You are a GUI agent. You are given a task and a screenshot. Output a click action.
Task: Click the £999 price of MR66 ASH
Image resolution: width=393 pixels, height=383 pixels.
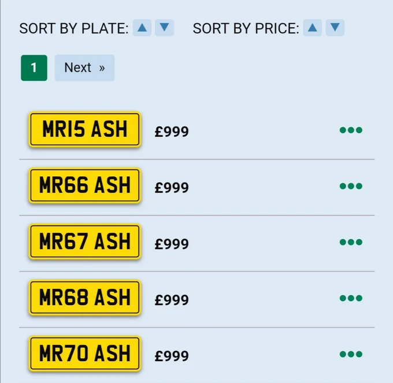pos(172,188)
